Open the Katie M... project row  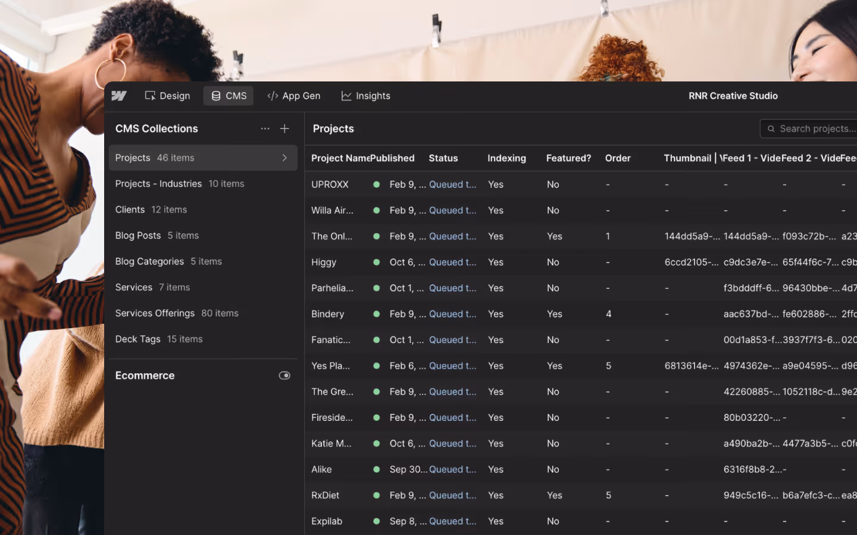[581, 443]
